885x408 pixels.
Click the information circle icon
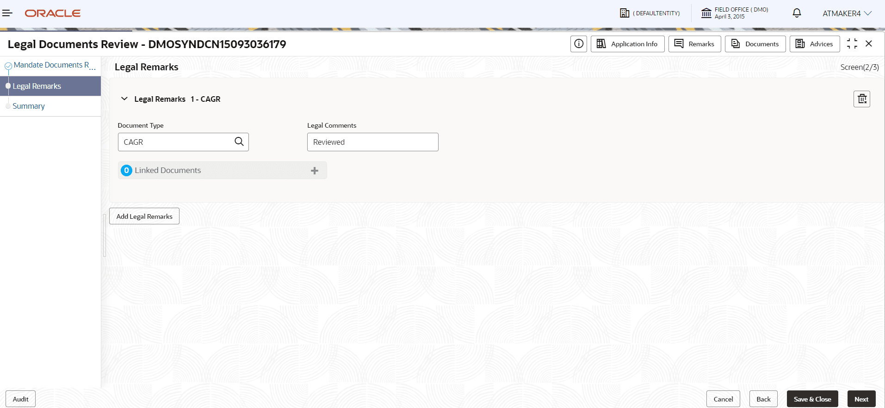[x=578, y=44]
